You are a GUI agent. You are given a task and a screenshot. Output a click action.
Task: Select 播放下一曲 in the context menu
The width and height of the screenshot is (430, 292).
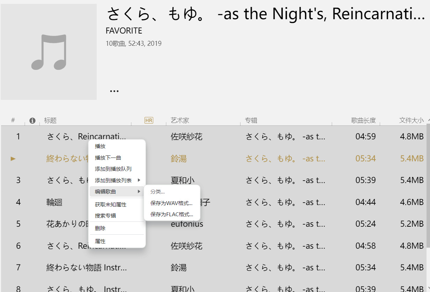tap(108, 158)
